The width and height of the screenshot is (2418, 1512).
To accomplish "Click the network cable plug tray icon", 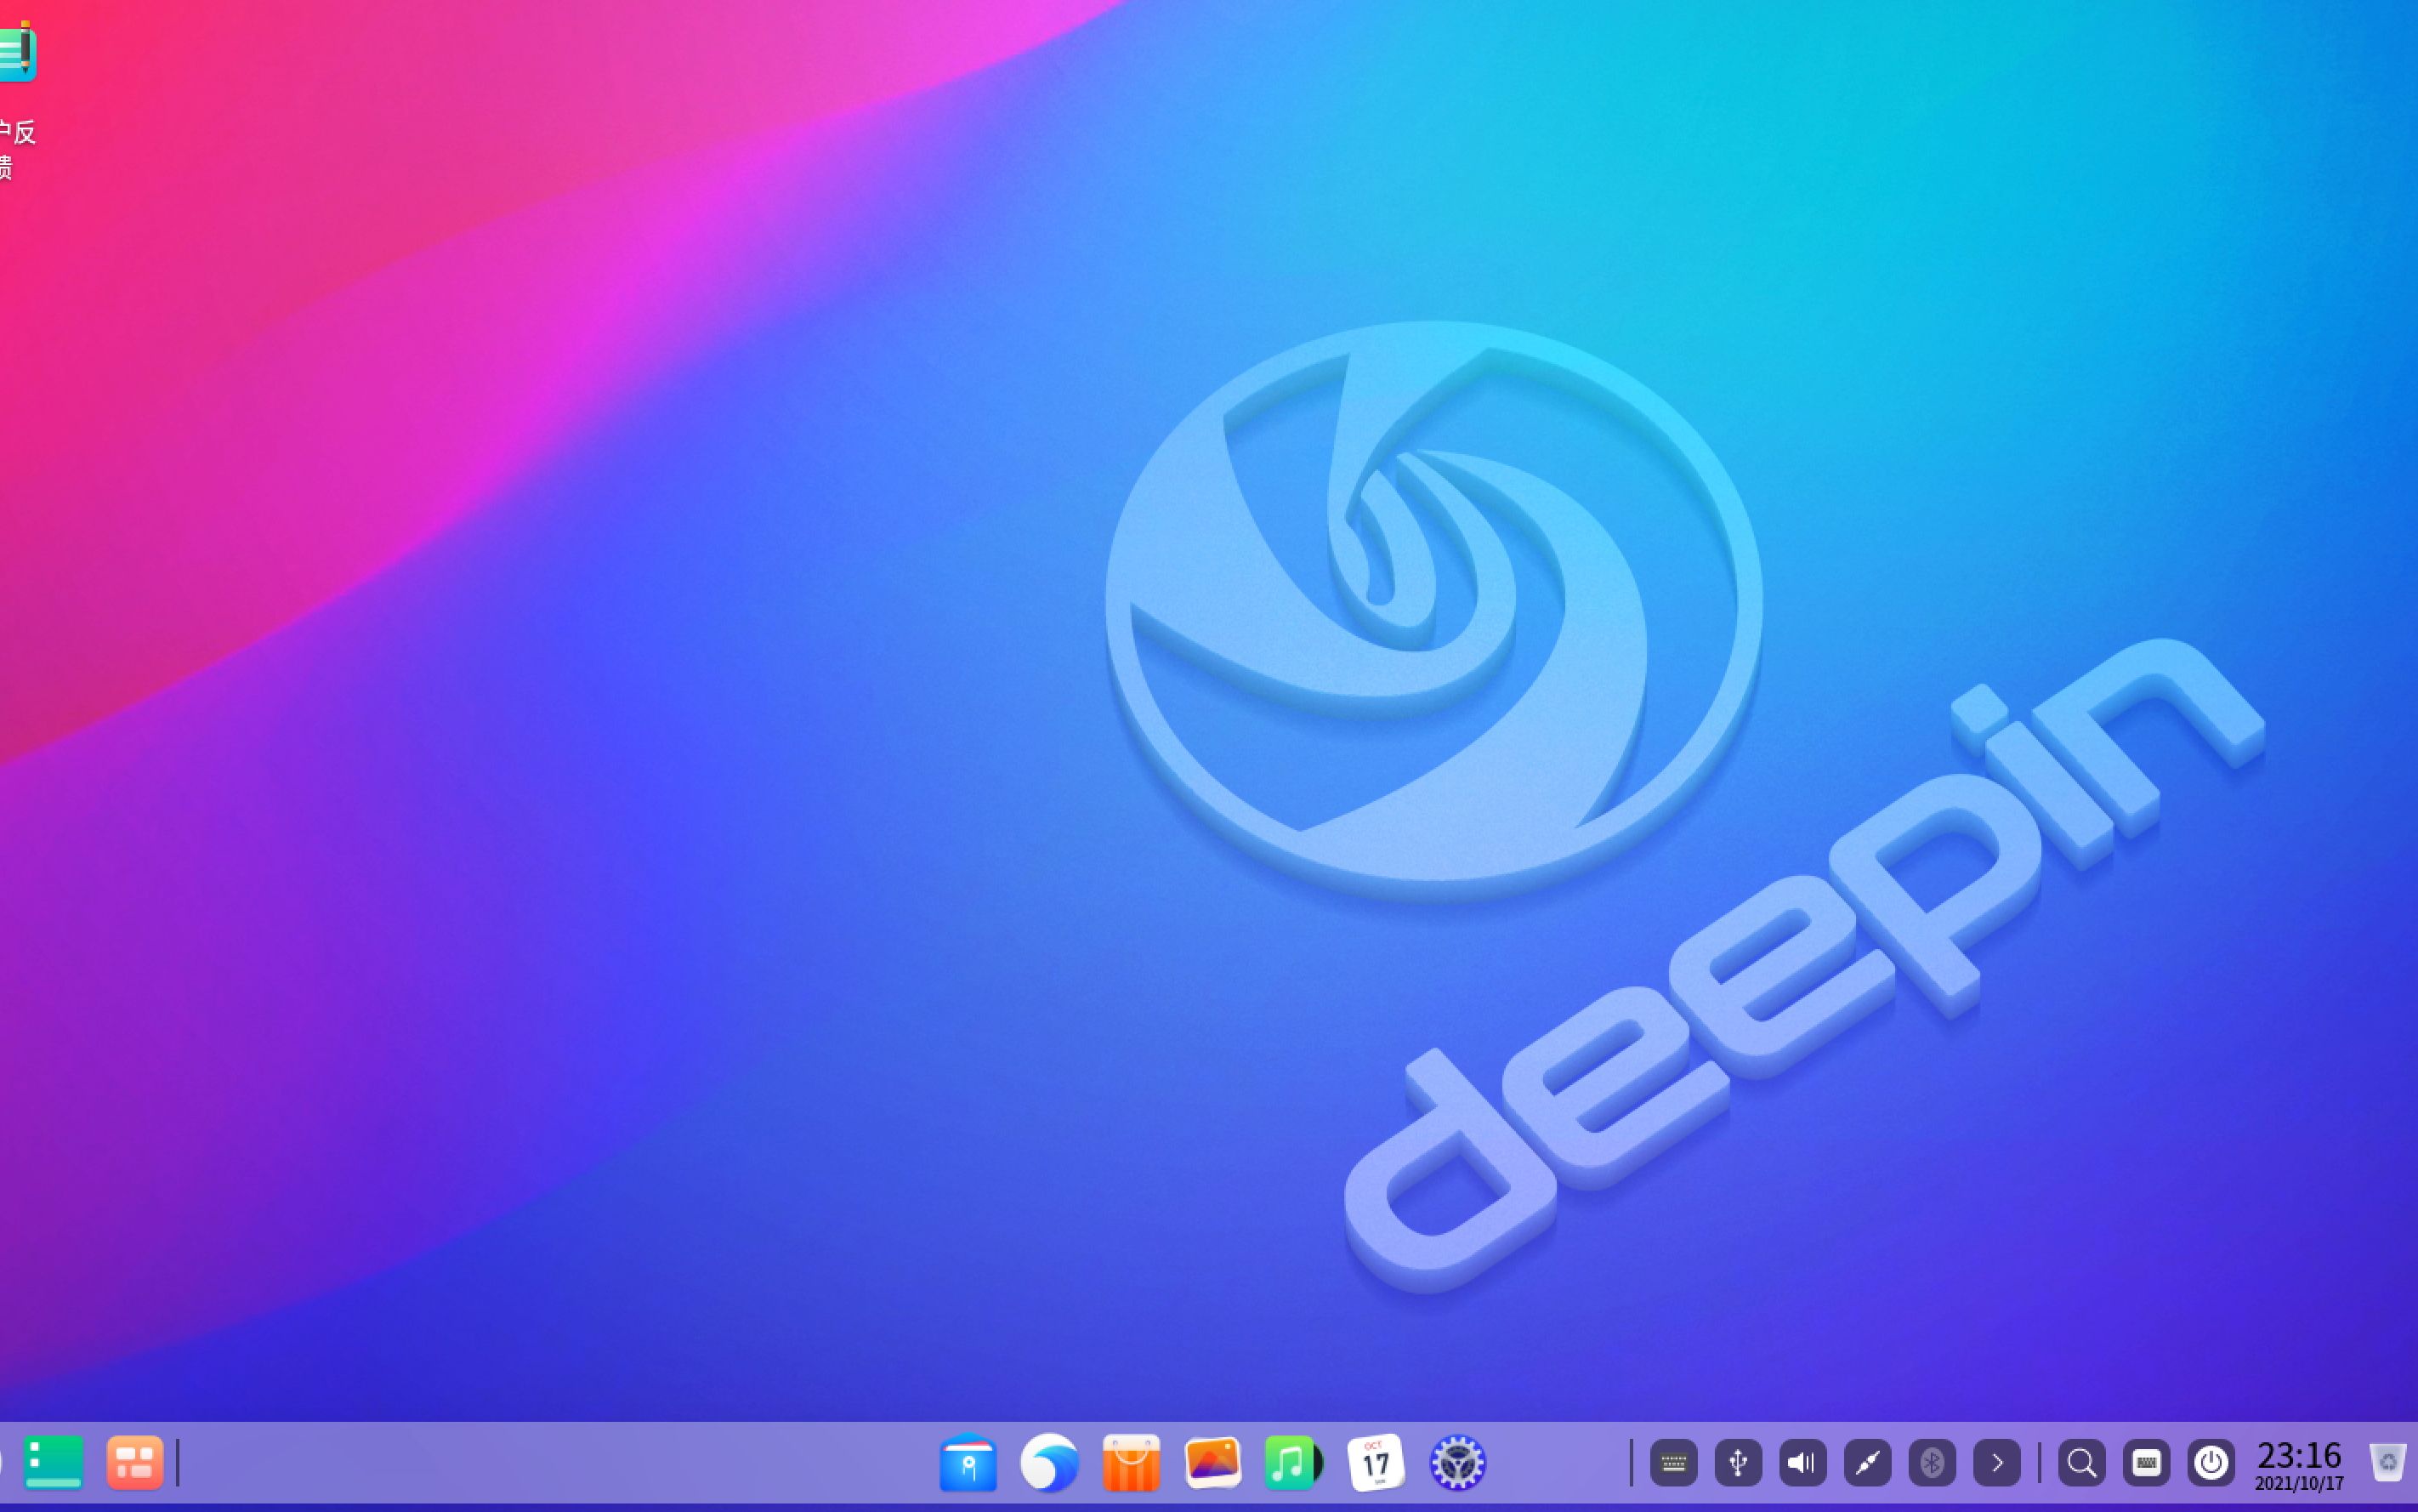I will coord(1867,1463).
